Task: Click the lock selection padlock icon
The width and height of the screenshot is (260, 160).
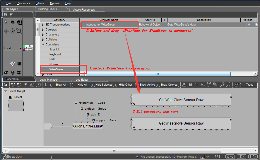Action: point(13,22)
